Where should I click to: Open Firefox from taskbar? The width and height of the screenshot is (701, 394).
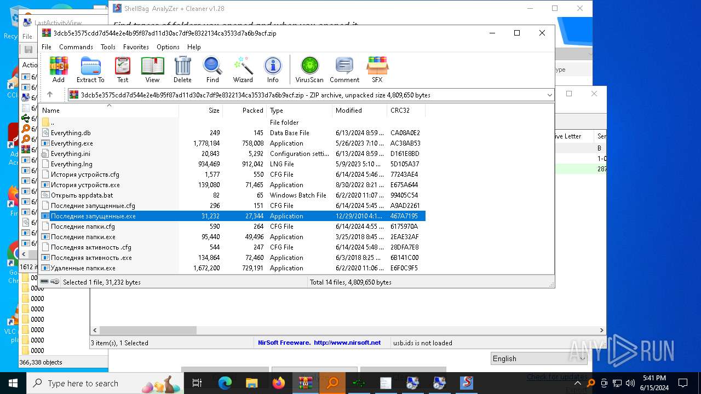(x=279, y=383)
